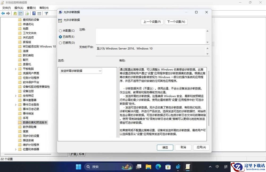Toggle Show/Hide action pane toolbar icon
The width and height of the screenshot is (266, 172).
pyautogui.click(x=39, y=13)
